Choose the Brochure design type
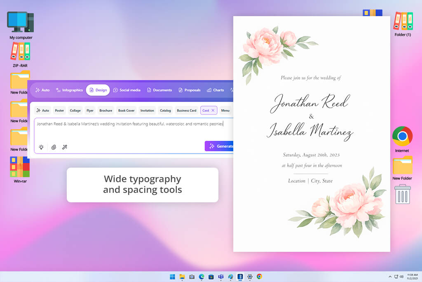Screen dimensions: 422x282 (x=106, y=111)
